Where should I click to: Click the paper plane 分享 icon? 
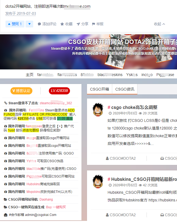click(x=78, y=24)
